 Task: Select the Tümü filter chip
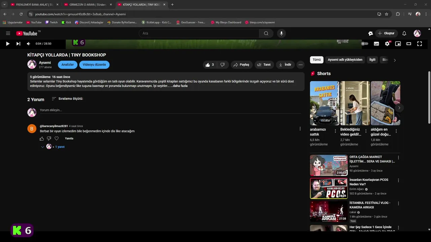[x=317, y=60]
